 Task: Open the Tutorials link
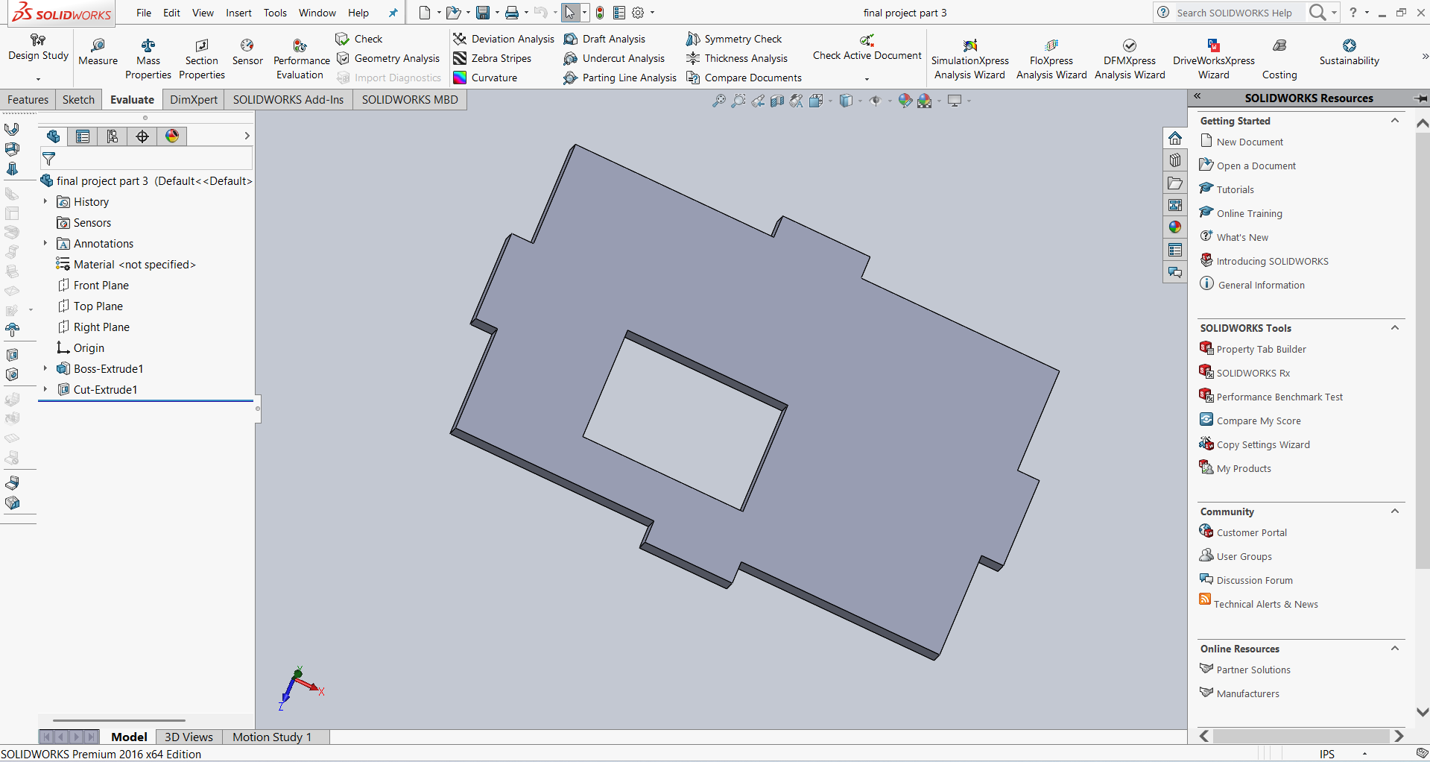pos(1235,189)
